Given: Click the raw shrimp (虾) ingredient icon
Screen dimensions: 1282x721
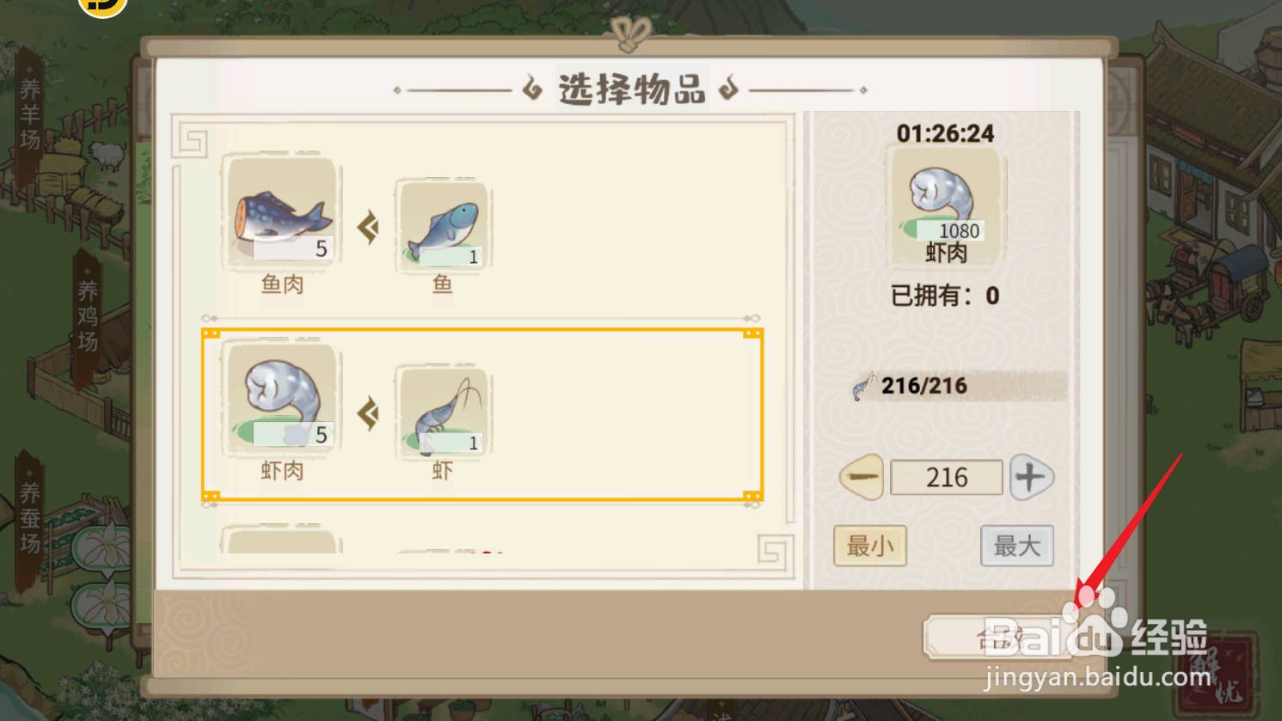Looking at the screenshot, I should coord(443,411).
